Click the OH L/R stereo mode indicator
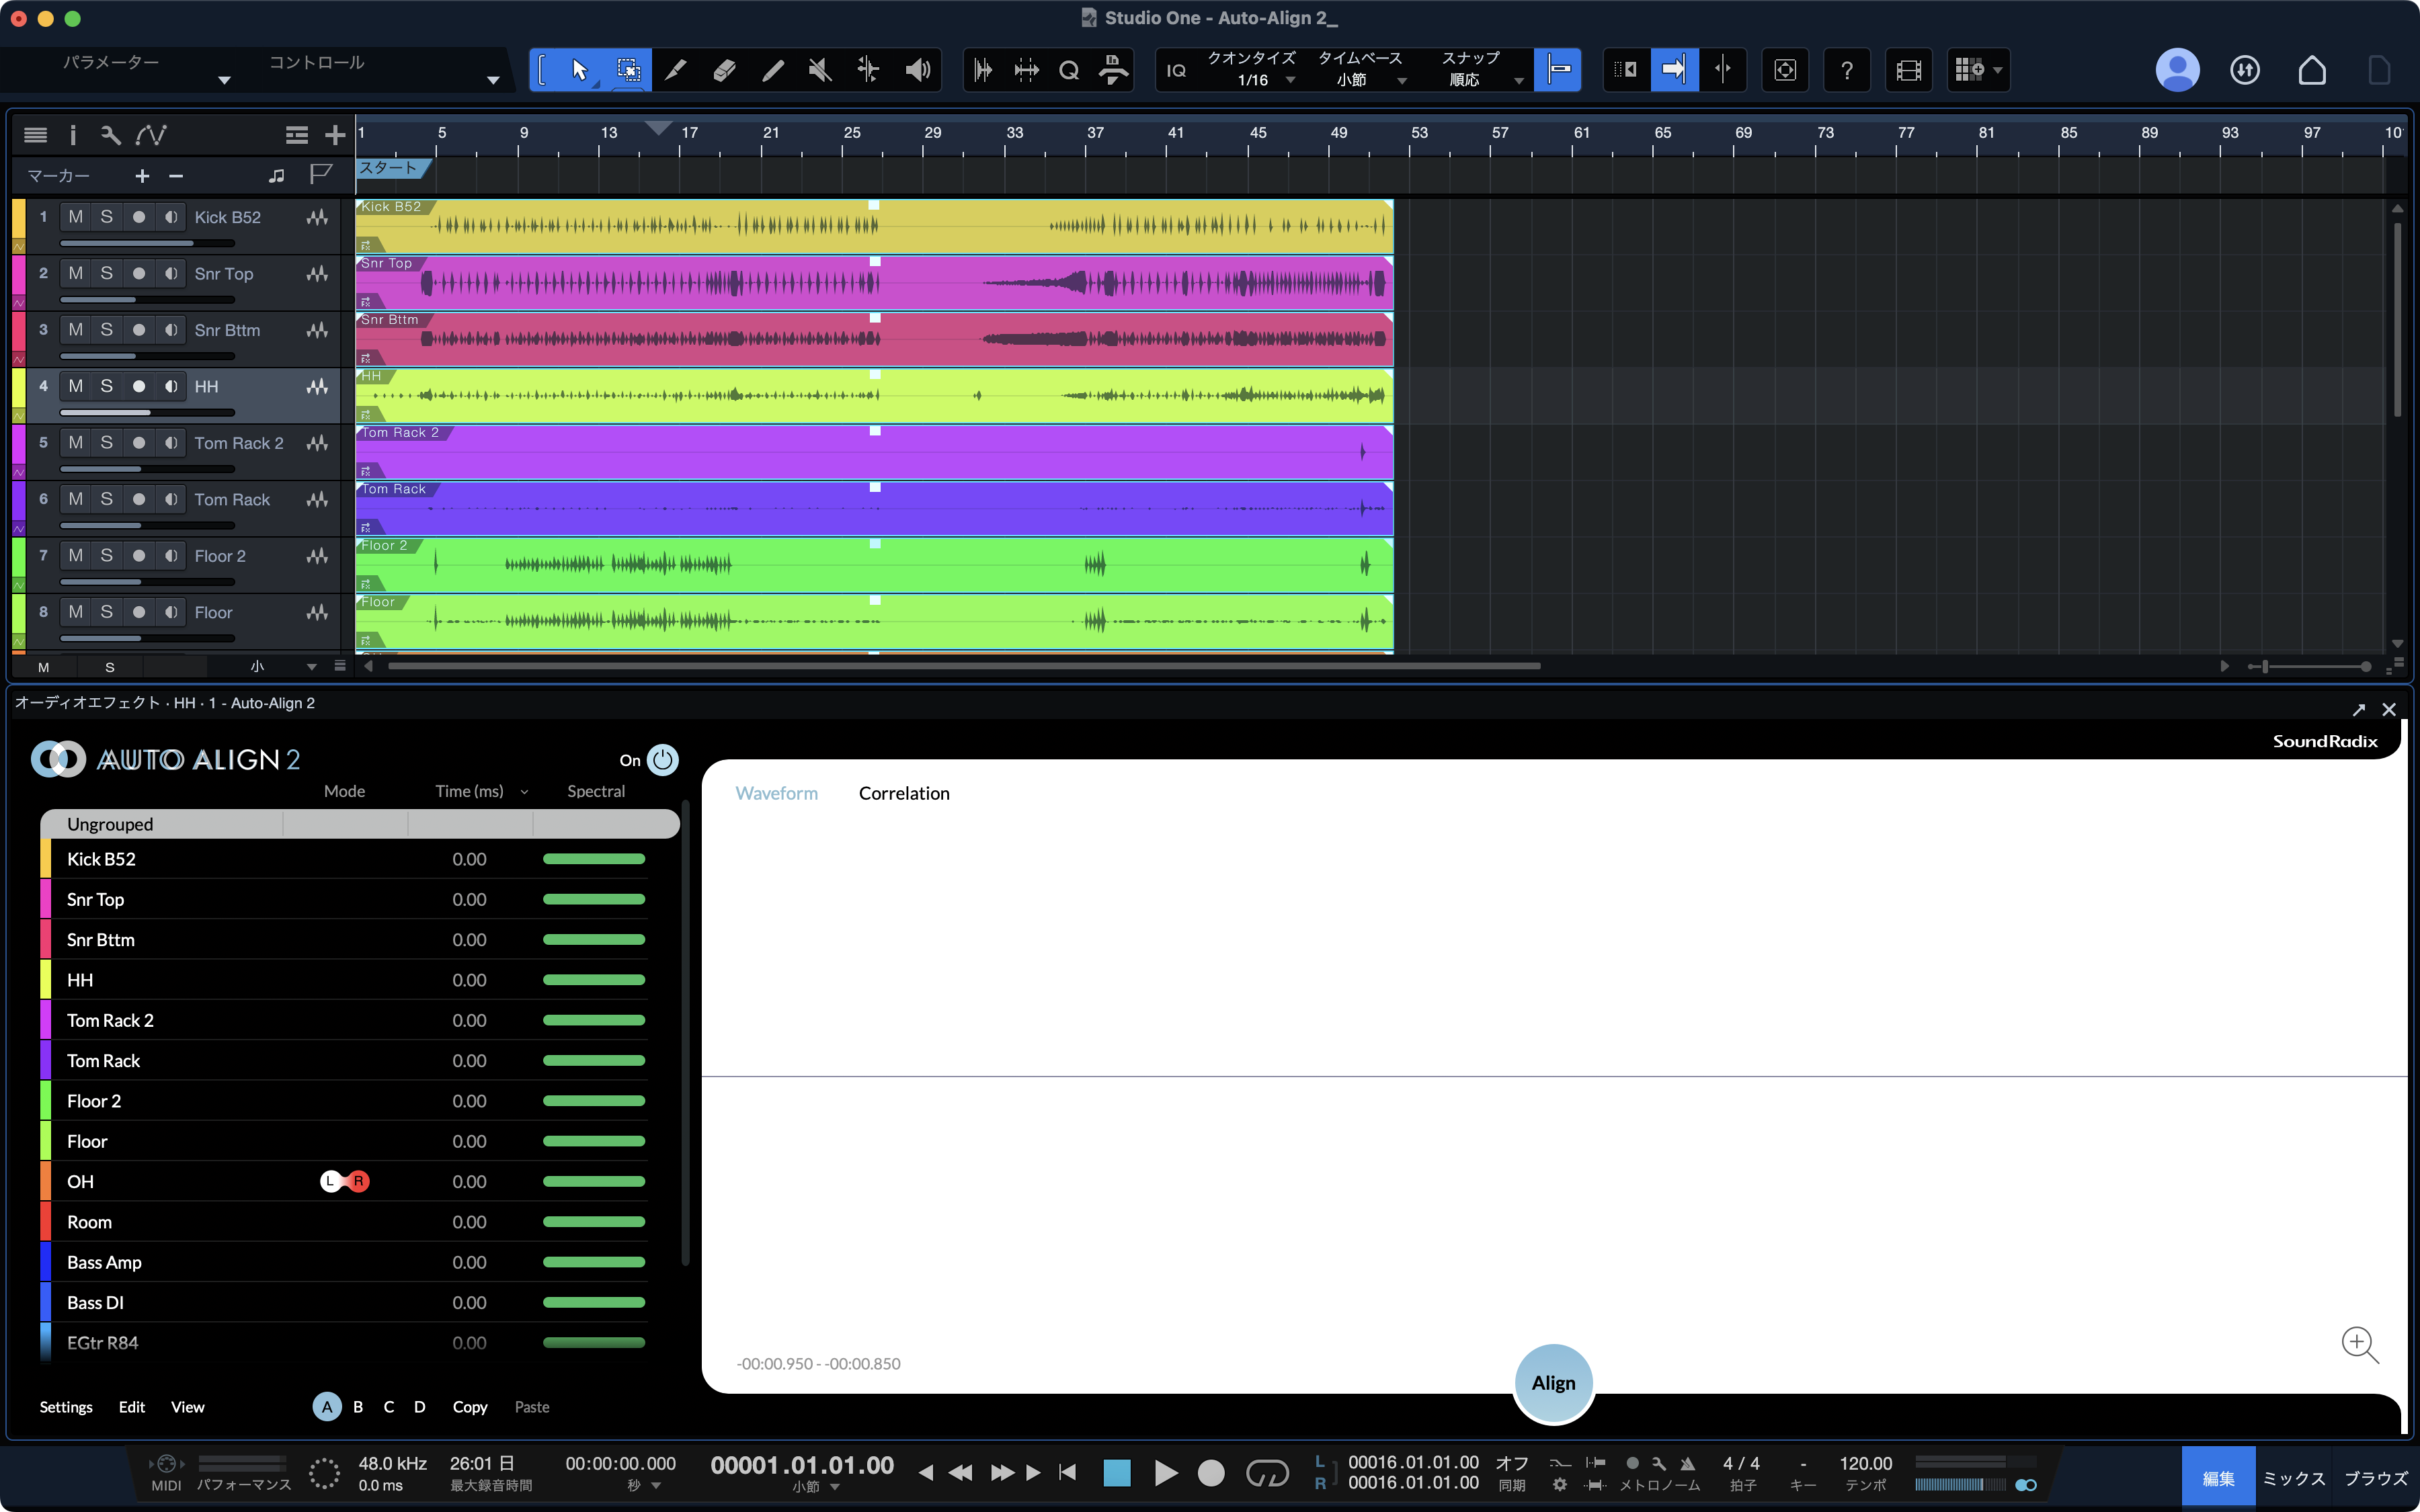The height and width of the screenshot is (1512, 2420). tap(344, 1181)
